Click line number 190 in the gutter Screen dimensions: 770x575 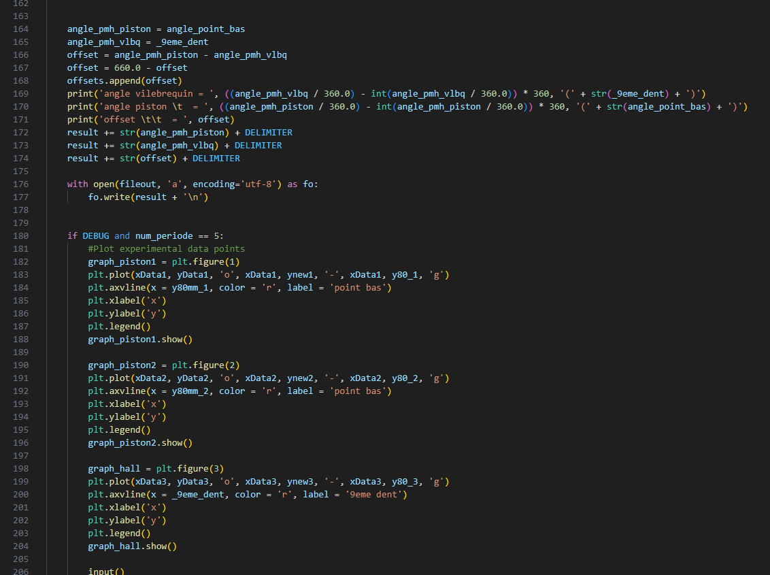pyautogui.click(x=20, y=365)
